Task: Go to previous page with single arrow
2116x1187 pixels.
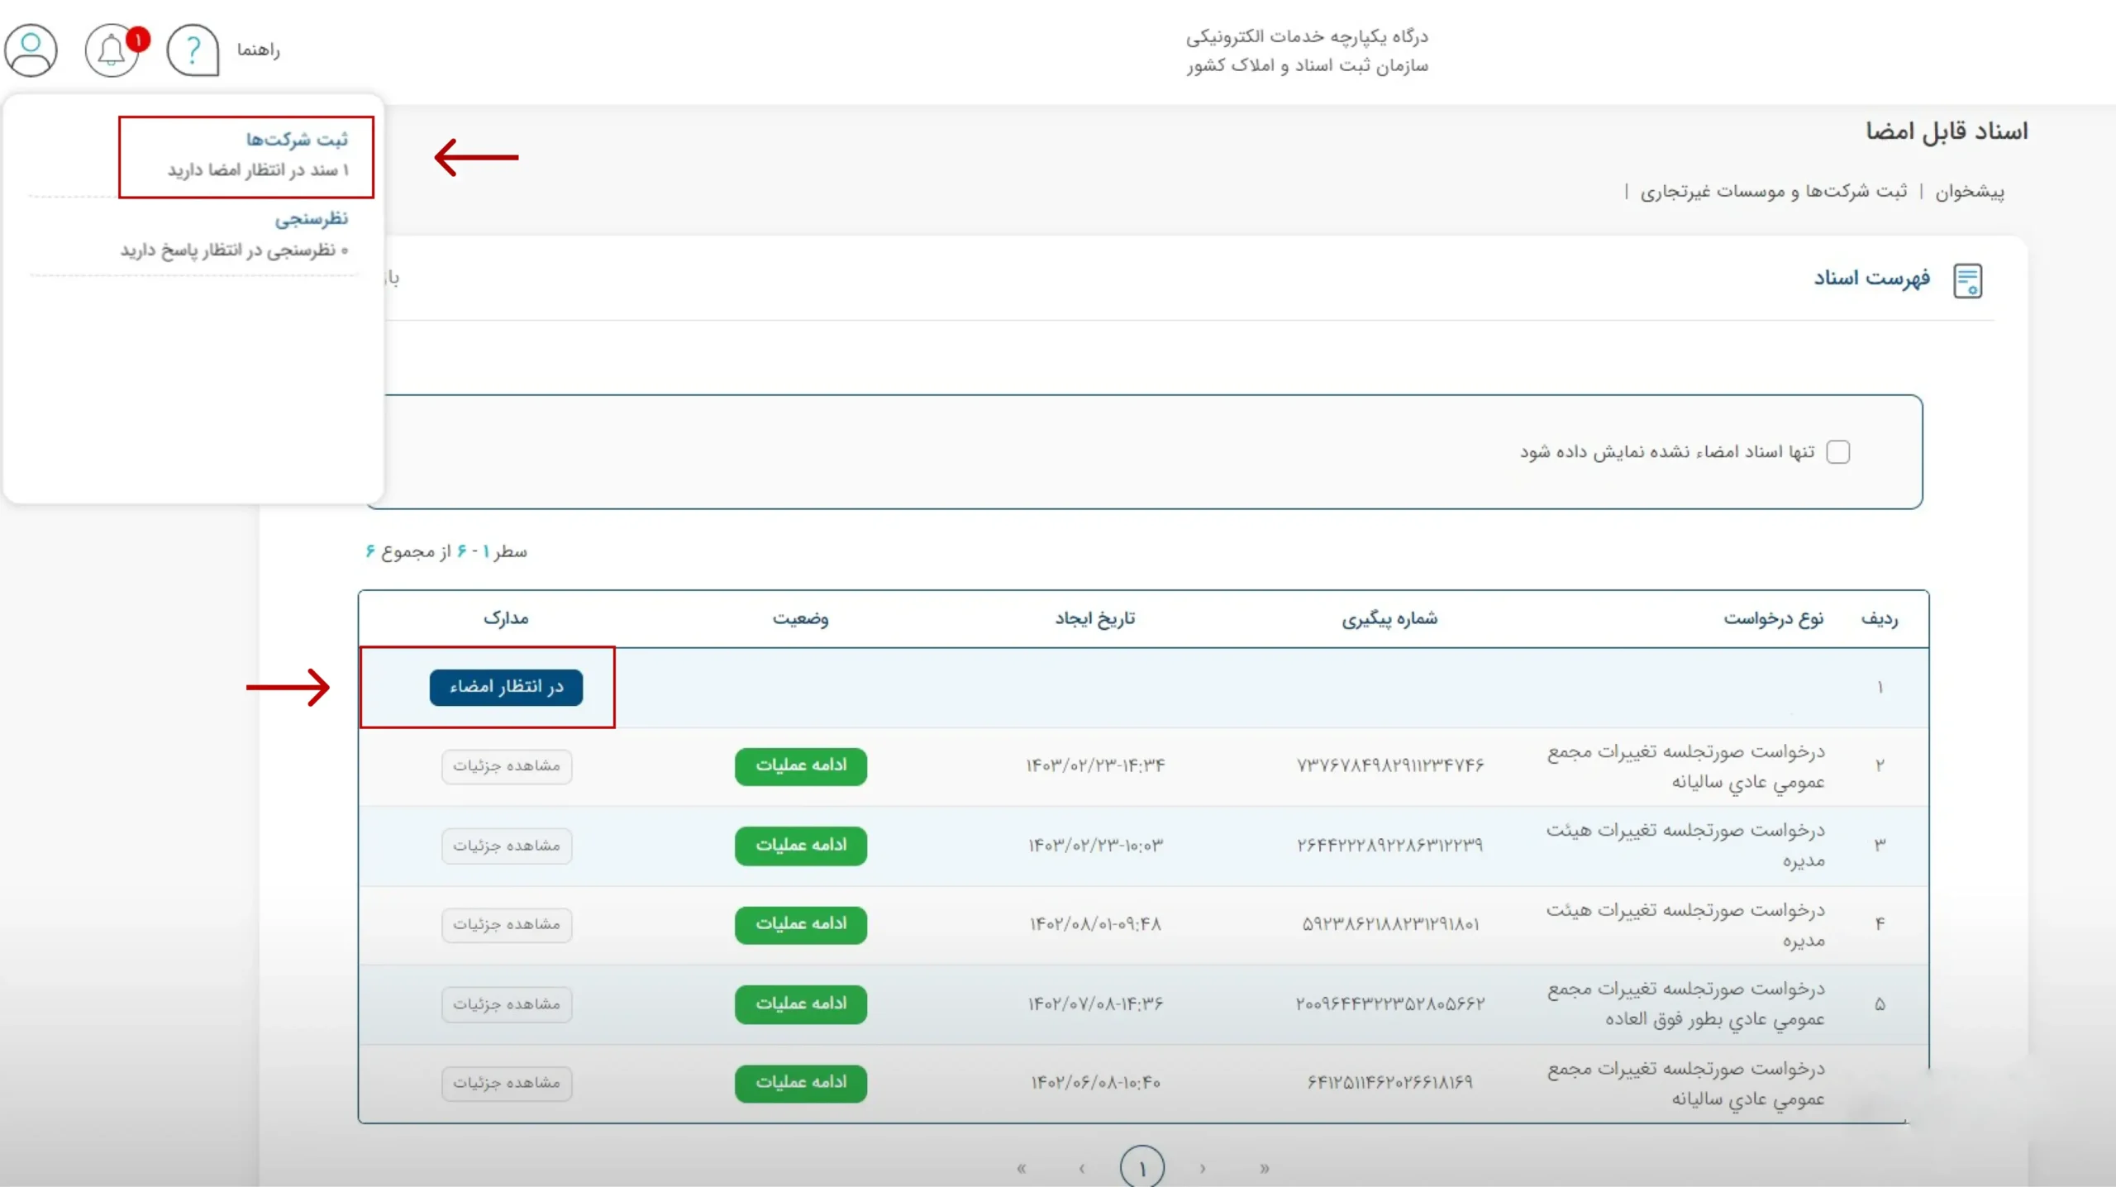Action: click(x=1203, y=1168)
